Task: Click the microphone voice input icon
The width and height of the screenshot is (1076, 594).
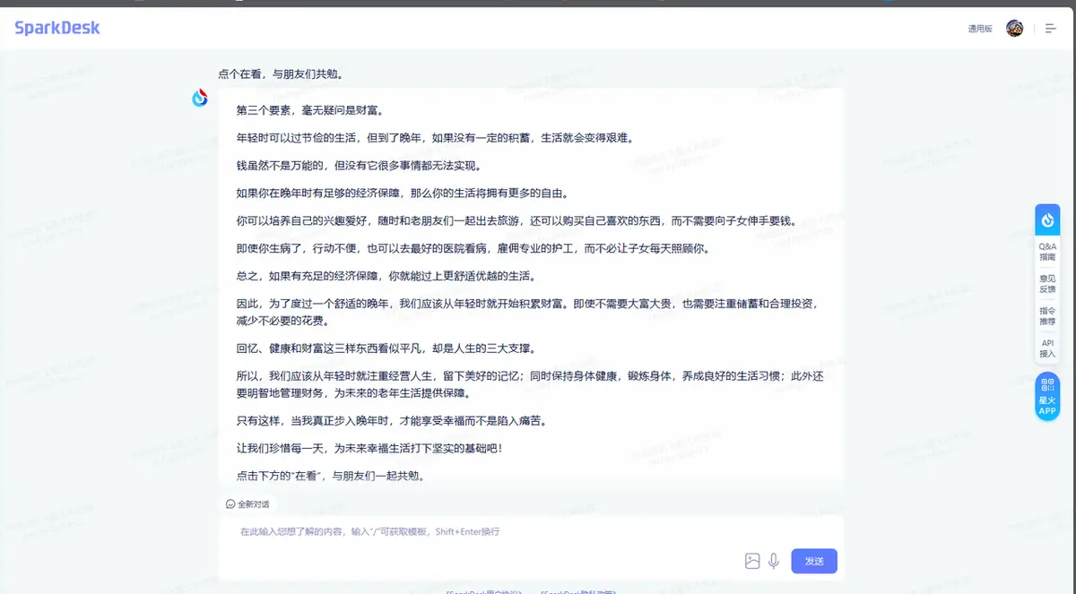Action: click(x=773, y=561)
